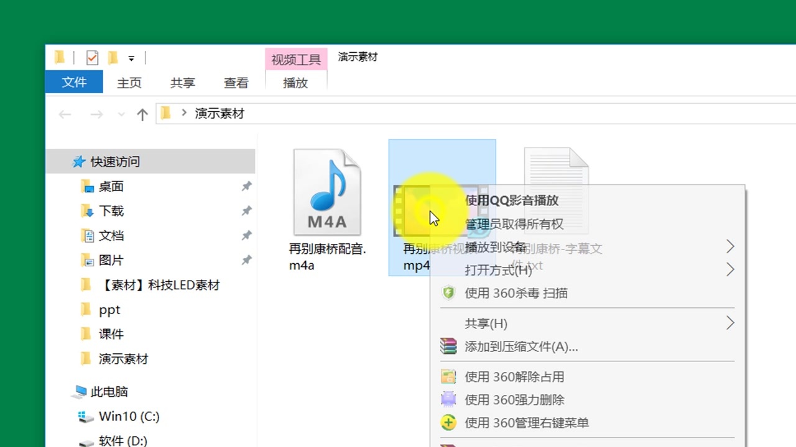Select 快速访问 in the navigation pane

(150, 161)
